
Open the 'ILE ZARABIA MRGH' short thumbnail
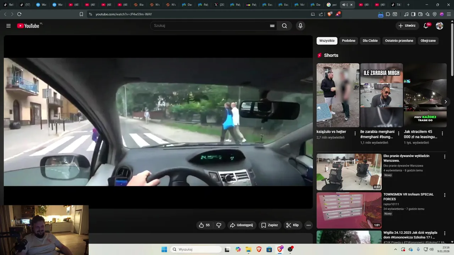382,95
